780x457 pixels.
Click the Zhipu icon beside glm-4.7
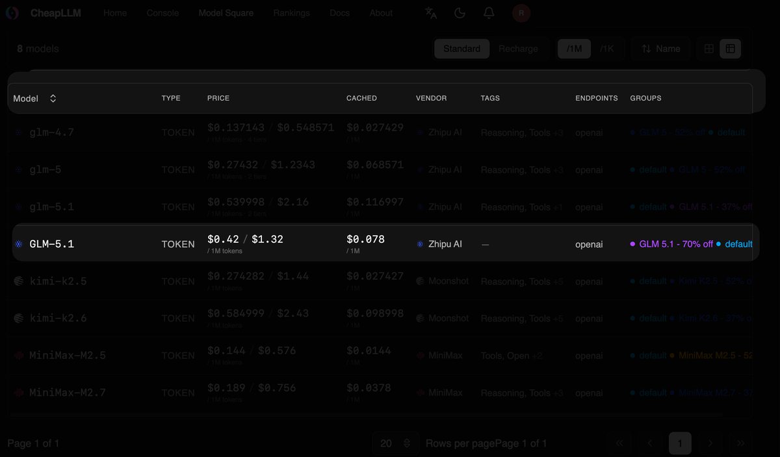click(x=19, y=132)
